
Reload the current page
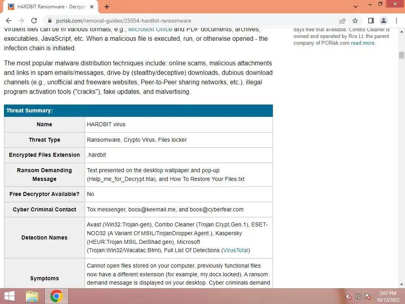34,21
